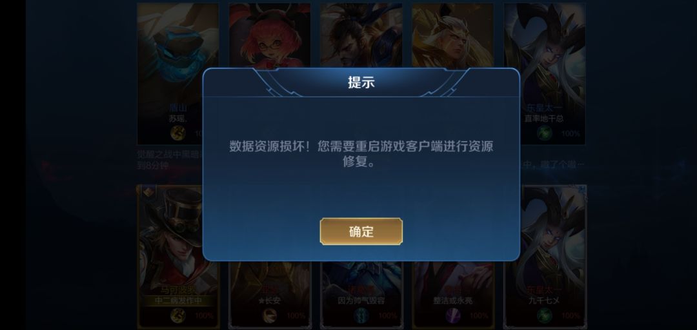This screenshot has height=330, width=697.
Task: Select the yellow spell icon under 中二病发作中
Action: [178, 315]
